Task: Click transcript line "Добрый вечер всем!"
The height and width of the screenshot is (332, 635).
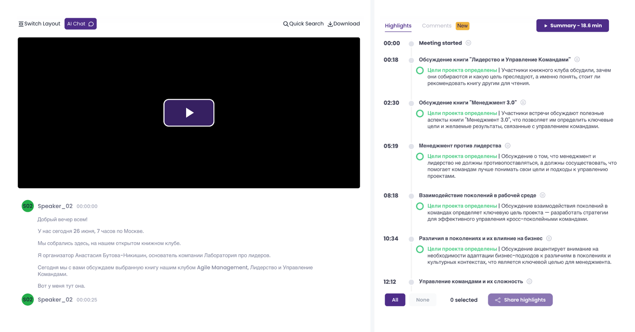Action: pos(62,220)
